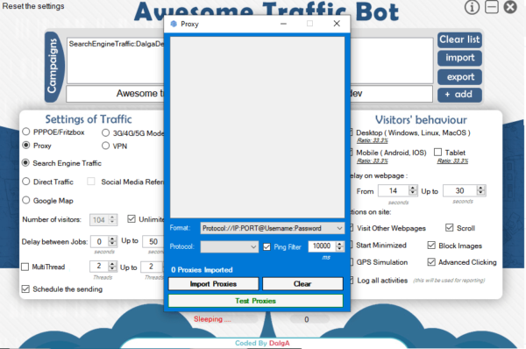This screenshot has width=526, height=349.
Task: Choose the Direct Traffic option
Action: click(26, 182)
